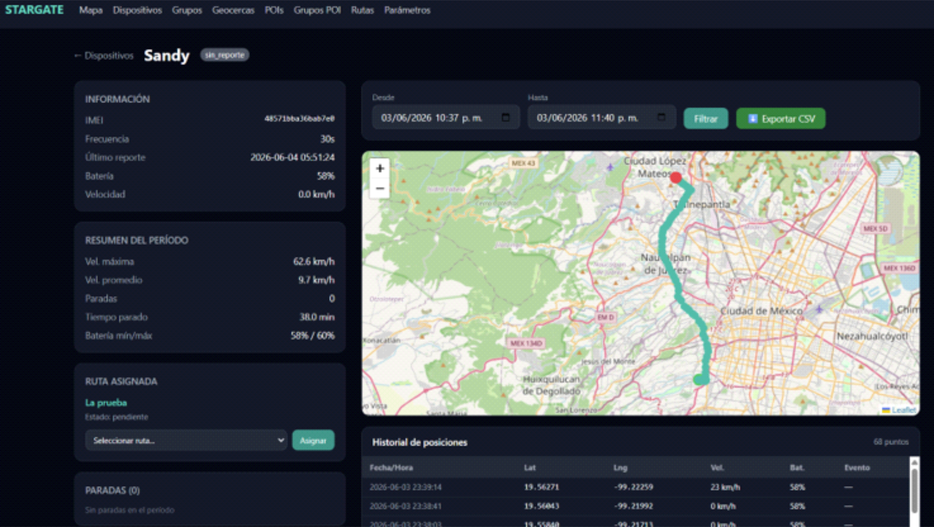Click the Batería mín/máx 58% / 60% value
The width and height of the screenshot is (934, 527).
tap(312, 335)
